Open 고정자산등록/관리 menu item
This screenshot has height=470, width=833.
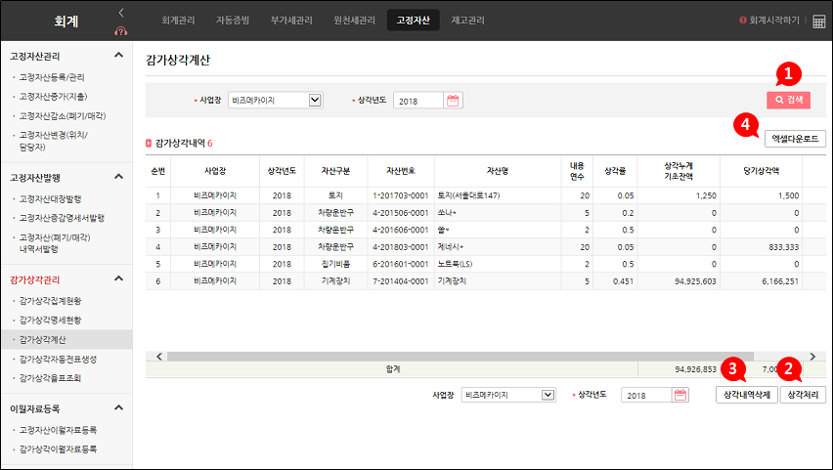click(x=52, y=77)
